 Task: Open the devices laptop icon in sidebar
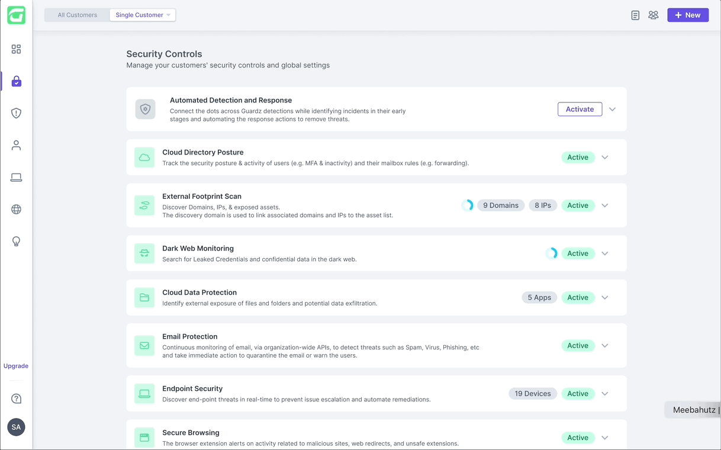(x=16, y=177)
